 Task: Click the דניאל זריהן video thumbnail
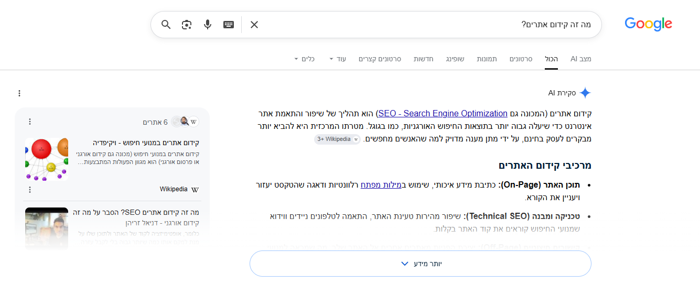pyautogui.click(x=47, y=228)
